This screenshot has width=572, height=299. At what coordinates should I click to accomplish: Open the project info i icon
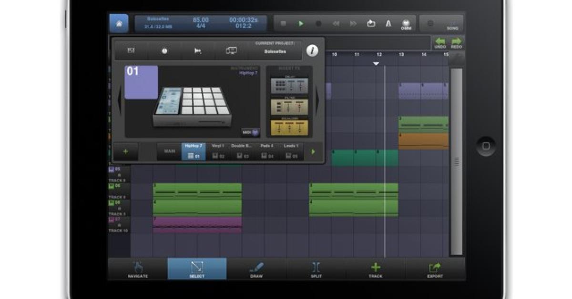pyautogui.click(x=312, y=50)
